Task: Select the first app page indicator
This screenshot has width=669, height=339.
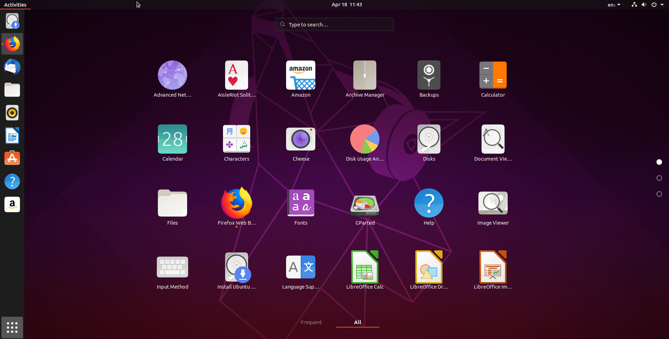Action: 659,162
